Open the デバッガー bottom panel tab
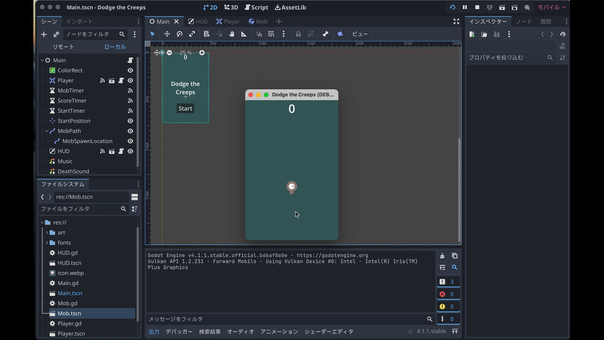This screenshot has height=340, width=604. (x=179, y=331)
